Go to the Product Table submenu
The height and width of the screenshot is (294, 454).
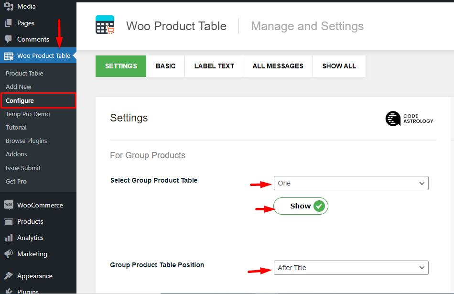(24, 73)
